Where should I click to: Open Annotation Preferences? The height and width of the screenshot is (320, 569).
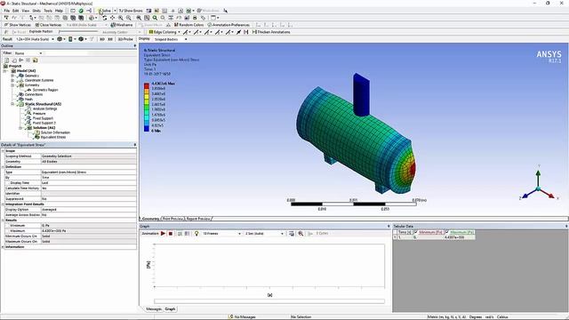point(228,25)
